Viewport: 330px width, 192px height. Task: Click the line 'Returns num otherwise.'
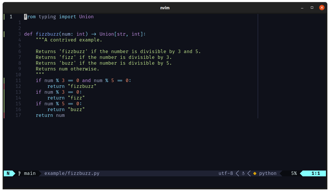[67, 69]
